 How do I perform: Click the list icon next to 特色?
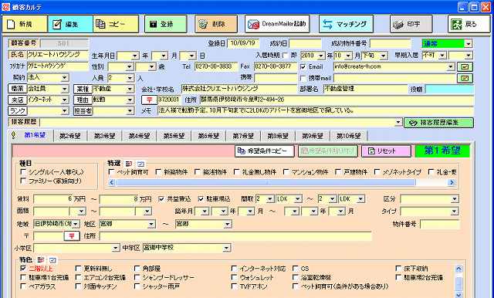click(41, 260)
